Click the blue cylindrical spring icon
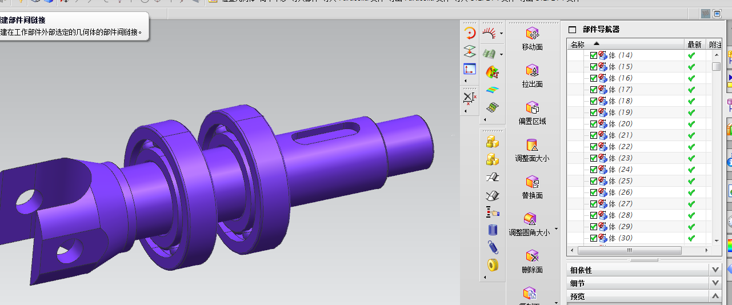The width and height of the screenshot is (732, 305). click(492, 230)
